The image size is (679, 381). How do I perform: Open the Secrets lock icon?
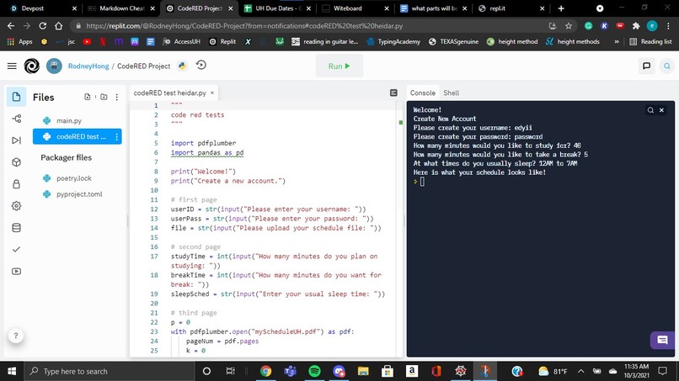tap(17, 184)
